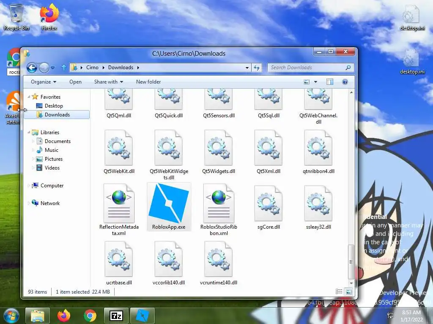
Task: Select the RobloxStudioRibbon.xml file icon
Action: tap(219, 203)
